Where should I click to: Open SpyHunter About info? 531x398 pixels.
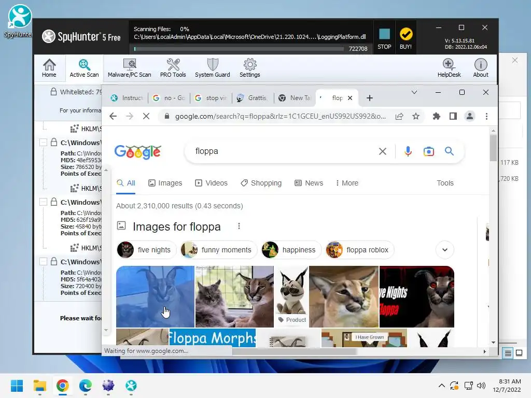click(481, 68)
